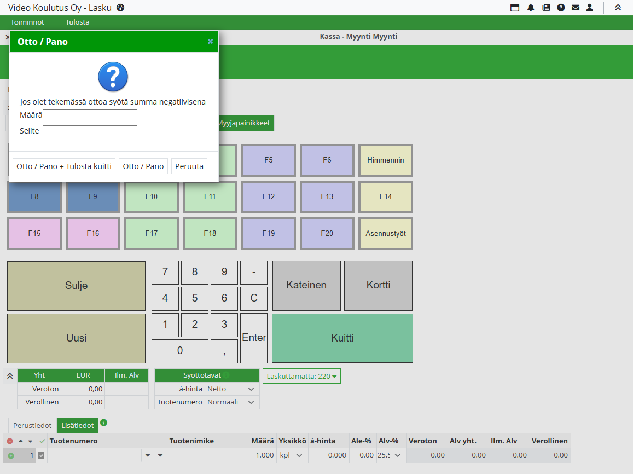Image resolution: width=633 pixels, height=474 pixels.
Task: Click the Määrä input field in dialog
Action: (x=90, y=117)
